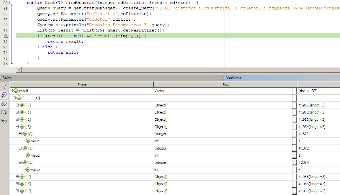The image size is (340, 195).
Task: Expand the [ 1] Object[] element
Action: pyautogui.click(x=17, y=112)
